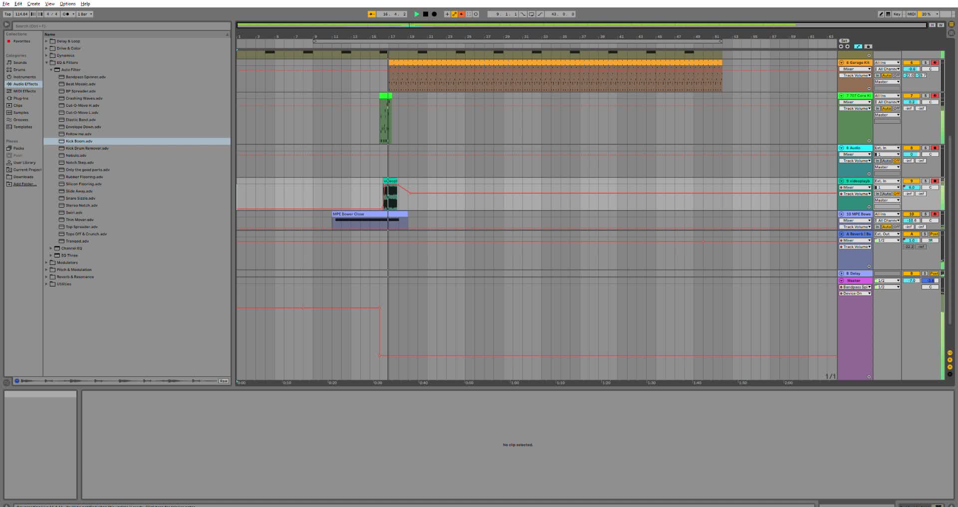Set Track Volume automation to Off on Garage Kit

tap(897, 75)
